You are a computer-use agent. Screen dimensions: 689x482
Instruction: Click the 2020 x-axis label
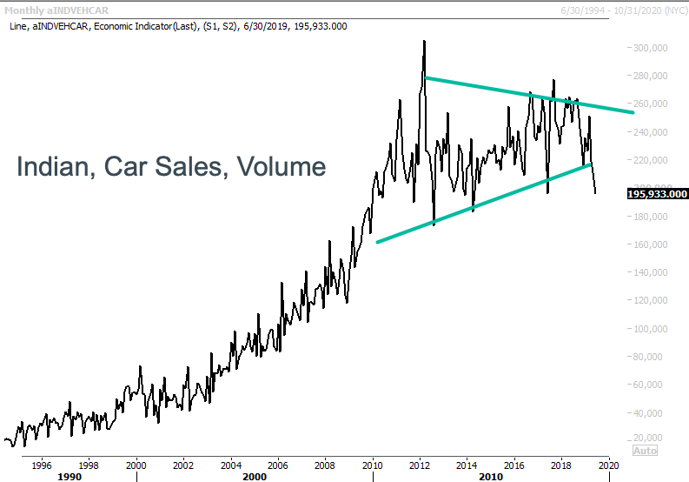click(608, 465)
